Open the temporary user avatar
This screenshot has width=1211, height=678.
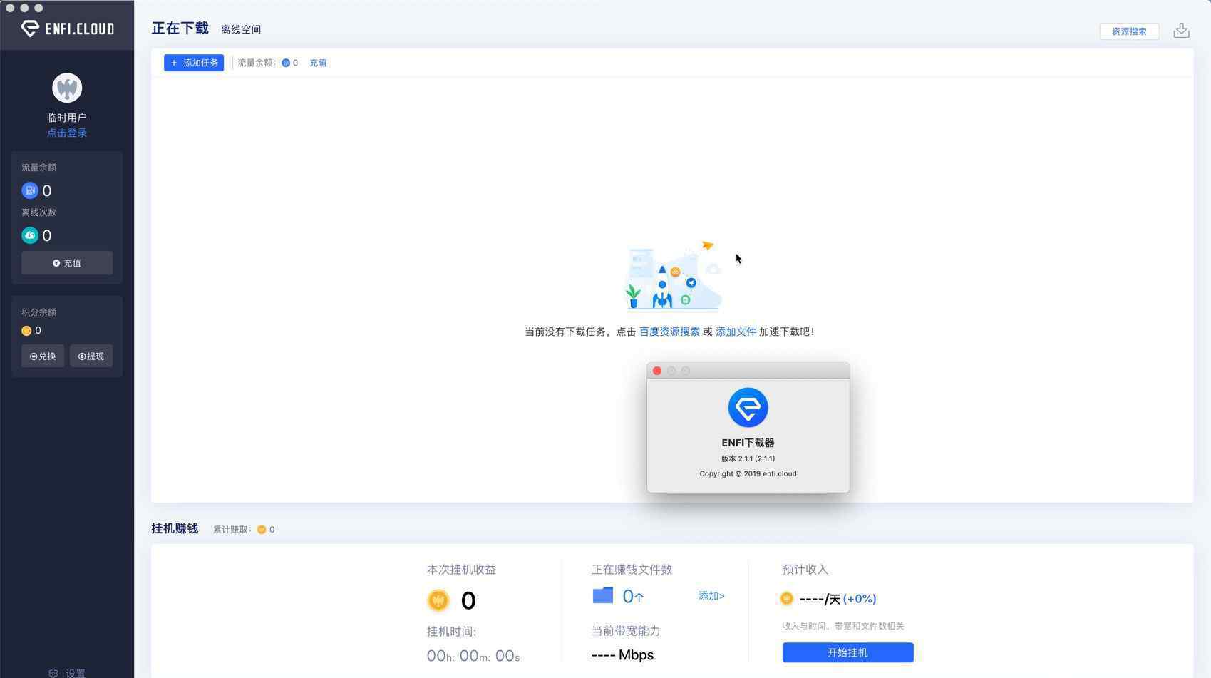pos(67,88)
